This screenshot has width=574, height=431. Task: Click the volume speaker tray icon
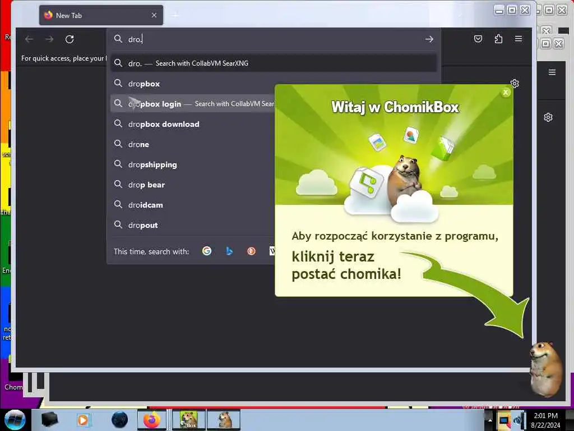[x=519, y=420]
